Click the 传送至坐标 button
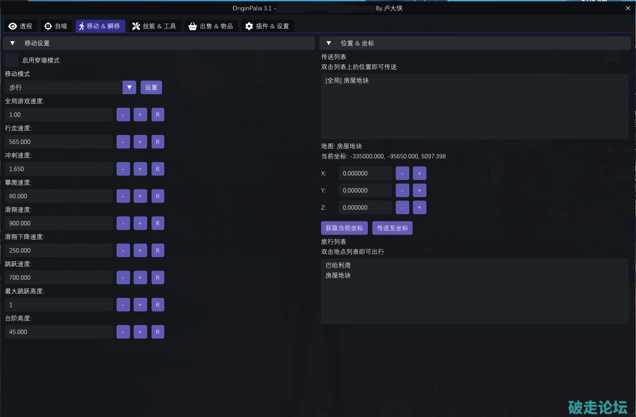 [392, 228]
